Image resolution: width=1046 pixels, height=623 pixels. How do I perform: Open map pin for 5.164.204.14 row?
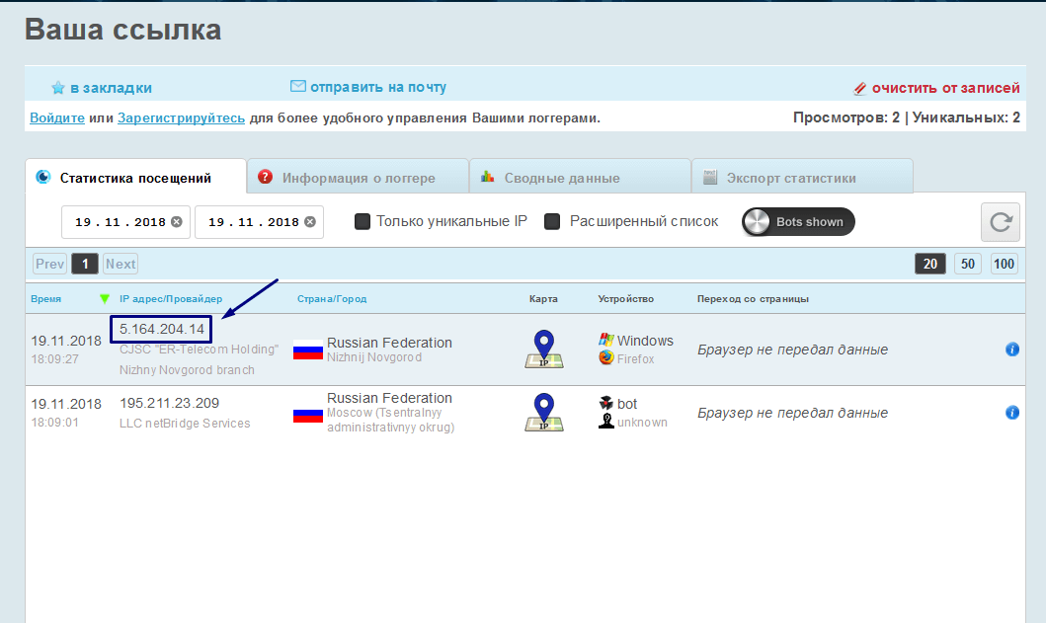click(543, 350)
